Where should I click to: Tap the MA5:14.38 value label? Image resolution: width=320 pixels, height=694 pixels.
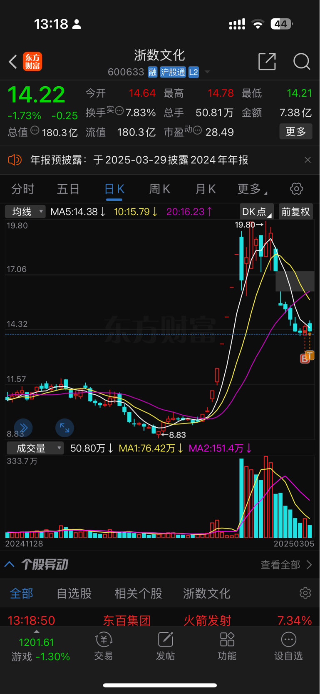tap(78, 212)
